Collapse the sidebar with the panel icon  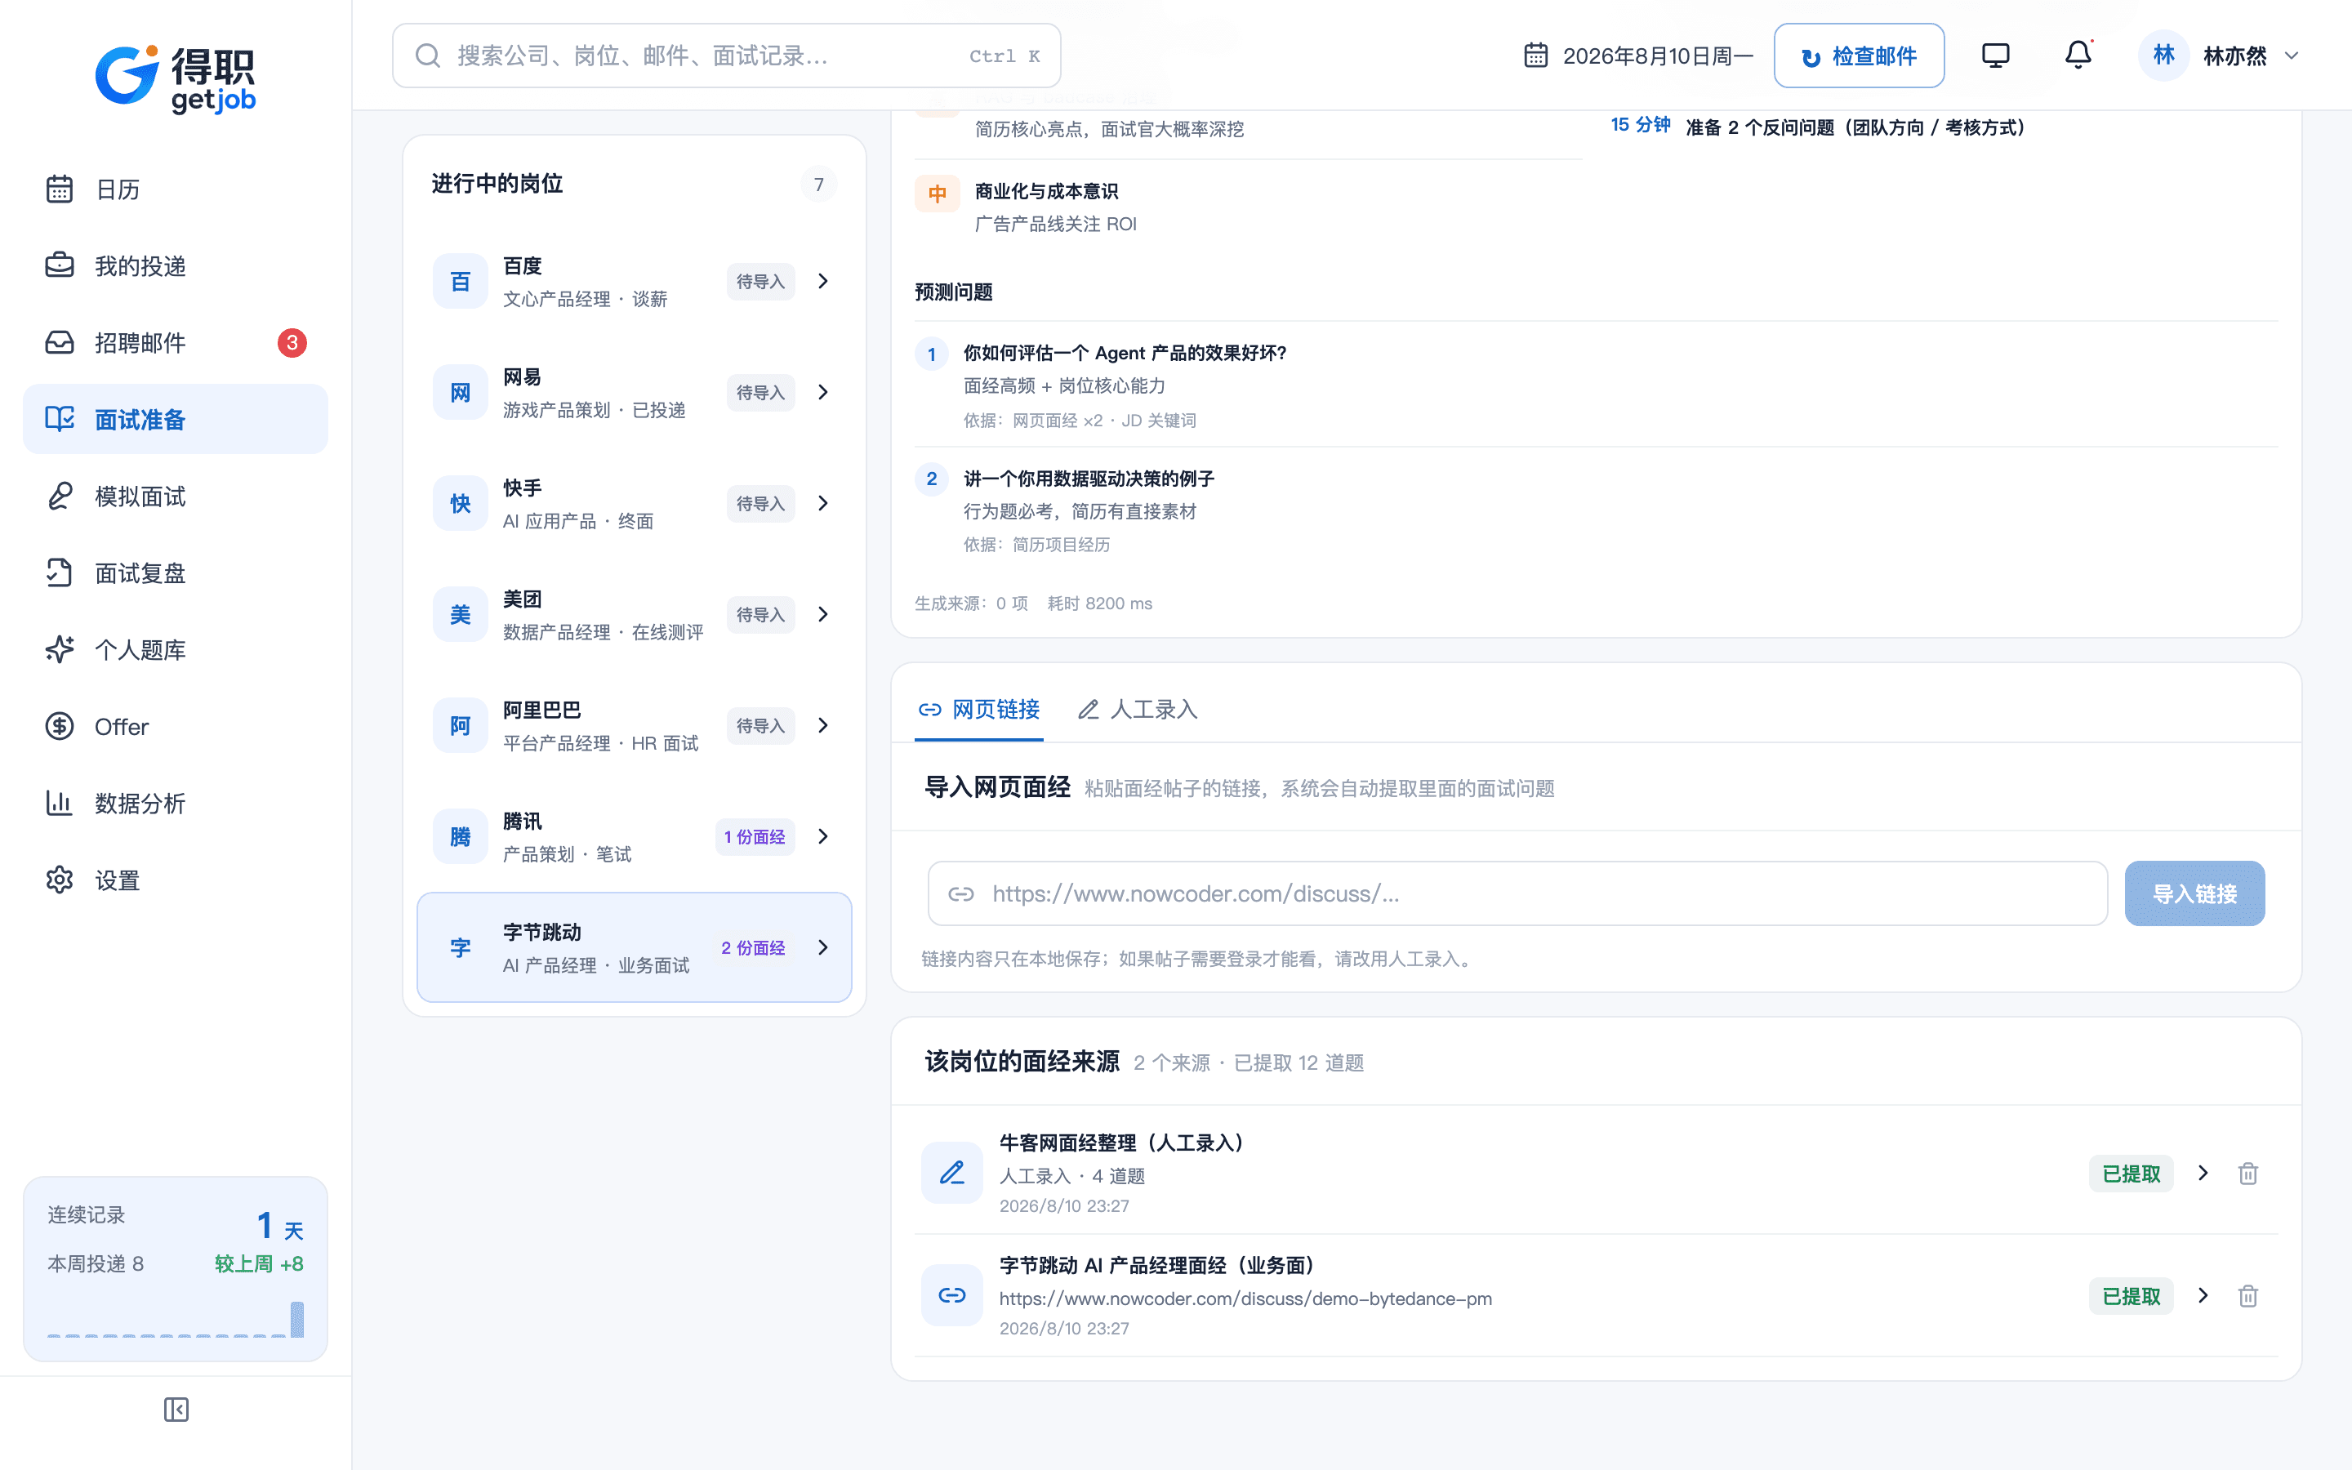(x=176, y=1409)
